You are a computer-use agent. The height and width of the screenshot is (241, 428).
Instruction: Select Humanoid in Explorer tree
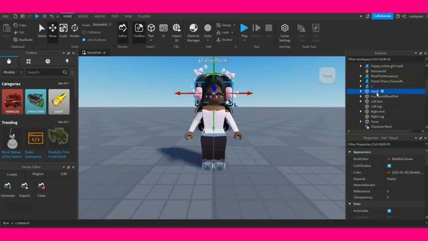378,71
